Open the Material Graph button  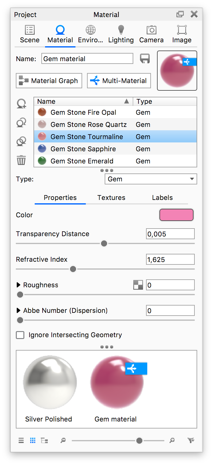[49, 81]
